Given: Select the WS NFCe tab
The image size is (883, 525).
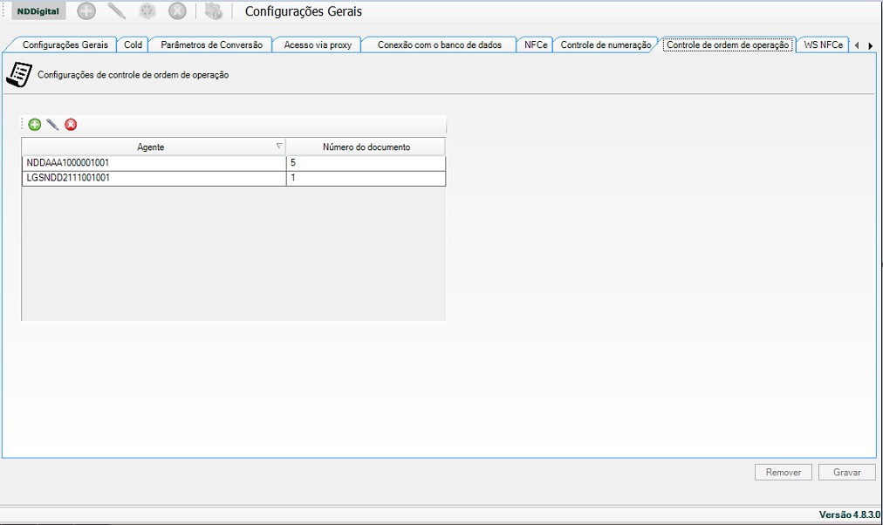Looking at the screenshot, I should (823, 44).
